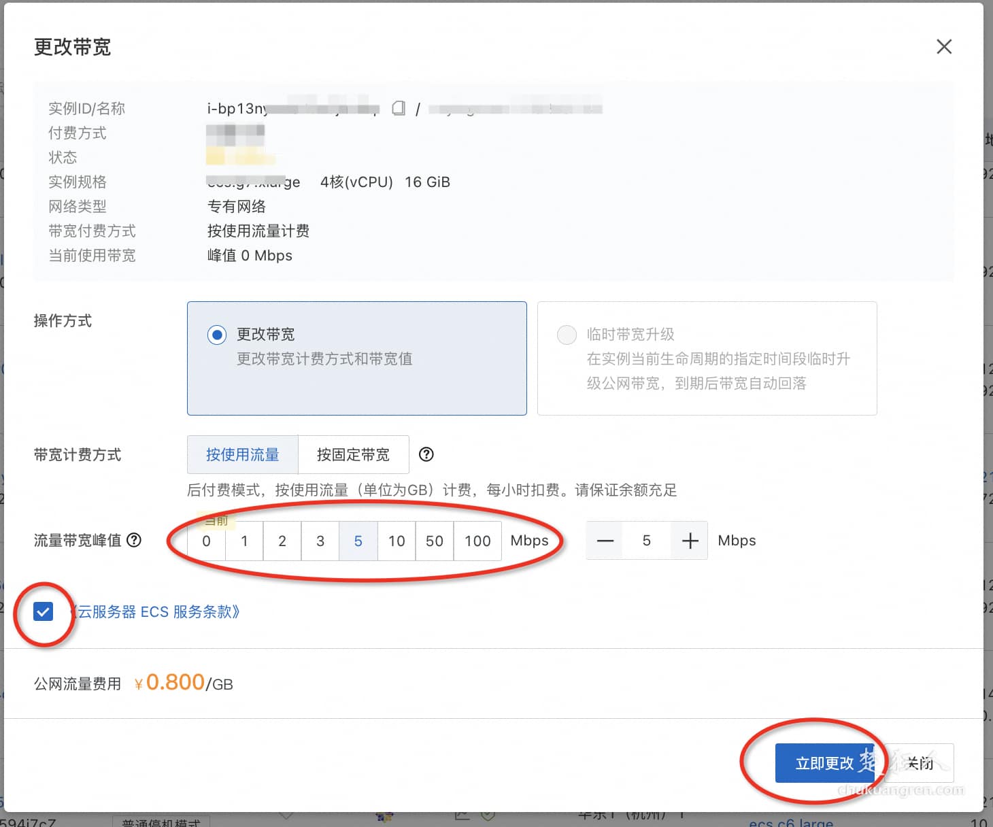
Task: Dismiss the 更改带宽 dialog with the X
Action: tap(944, 46)
